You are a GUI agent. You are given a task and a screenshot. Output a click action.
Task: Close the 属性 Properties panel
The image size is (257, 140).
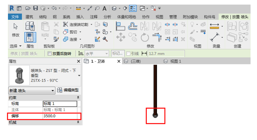(x=78, y=61)
